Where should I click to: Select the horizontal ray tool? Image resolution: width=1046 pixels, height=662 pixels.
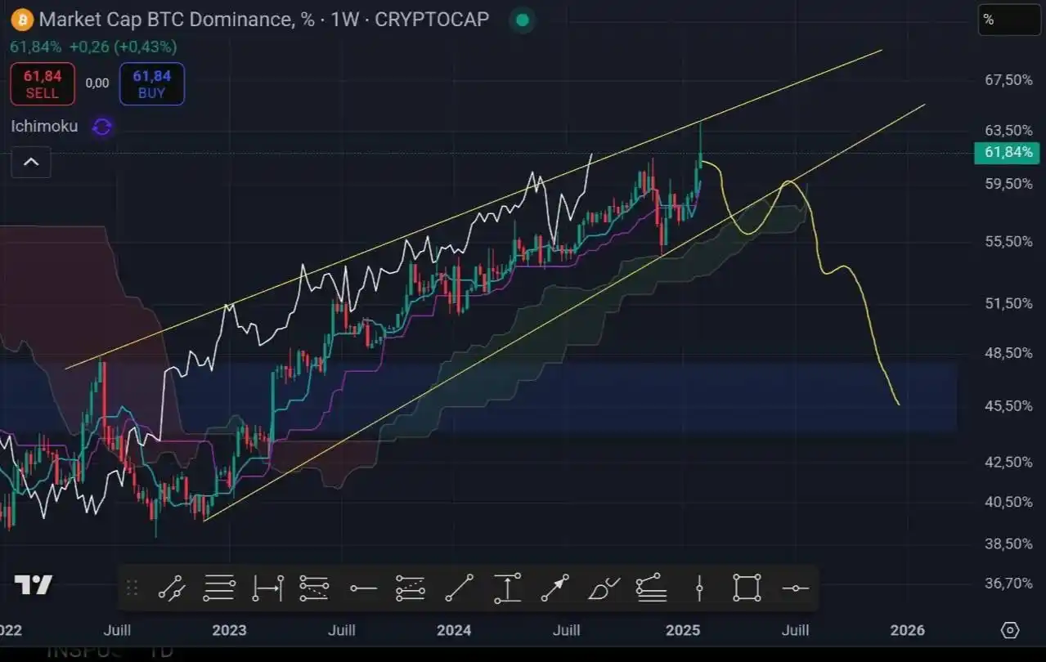(x=363, y=588)
